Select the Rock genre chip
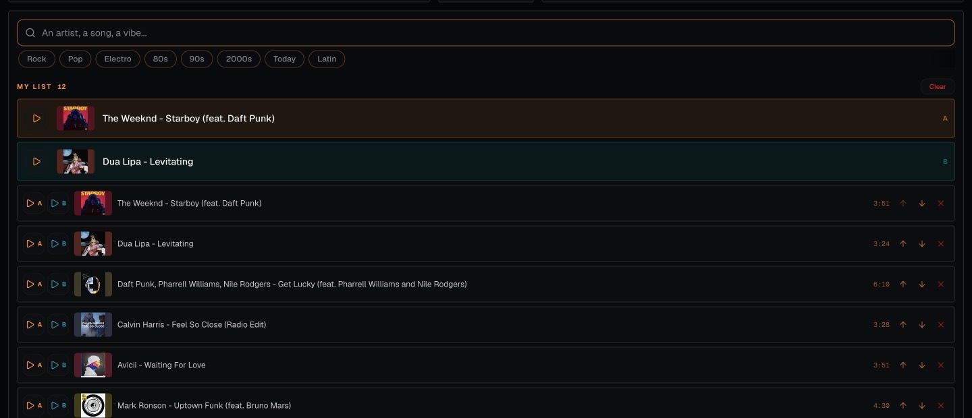This screenshot has width=972, height=418. [x=36, y=59]
